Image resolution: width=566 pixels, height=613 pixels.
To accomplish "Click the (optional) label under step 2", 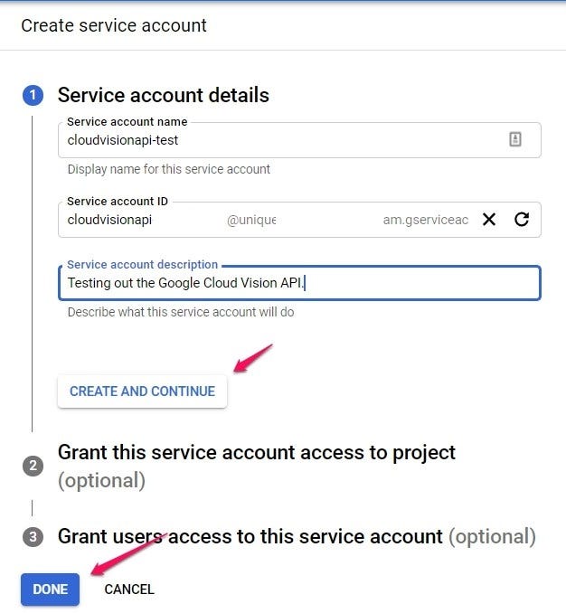I will pos(101,480).
